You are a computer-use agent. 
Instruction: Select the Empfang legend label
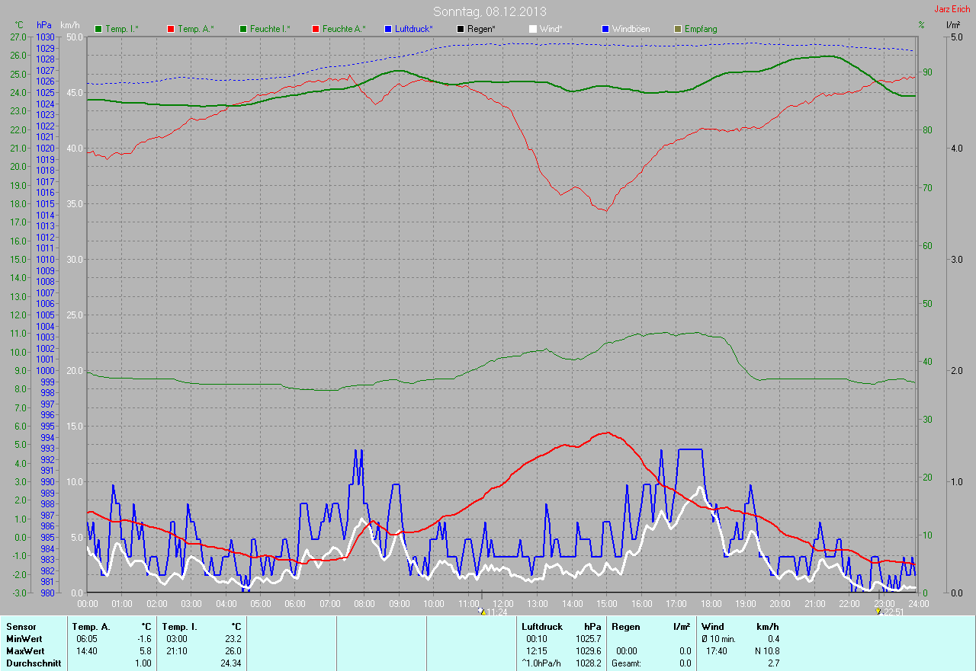pyautogui.click(x=701, y=29)
